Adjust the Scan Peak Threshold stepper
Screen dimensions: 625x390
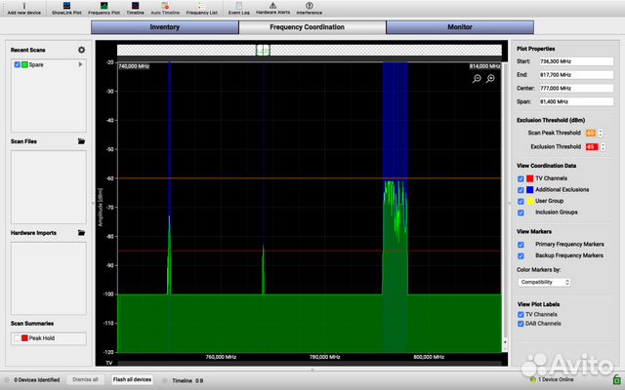click(601, 133)
